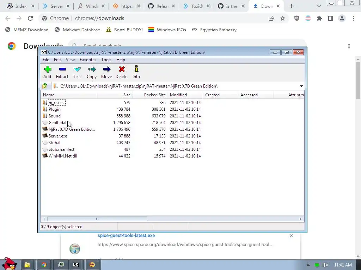
Task: Open Malware Database bookmark
Action: coord(77,30)
